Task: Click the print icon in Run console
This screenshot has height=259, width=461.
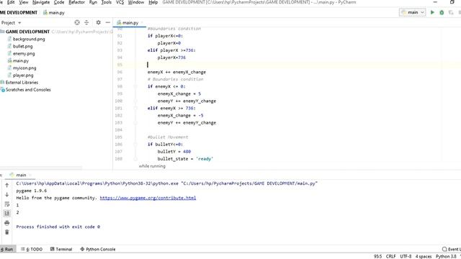Action: [6, 223]
